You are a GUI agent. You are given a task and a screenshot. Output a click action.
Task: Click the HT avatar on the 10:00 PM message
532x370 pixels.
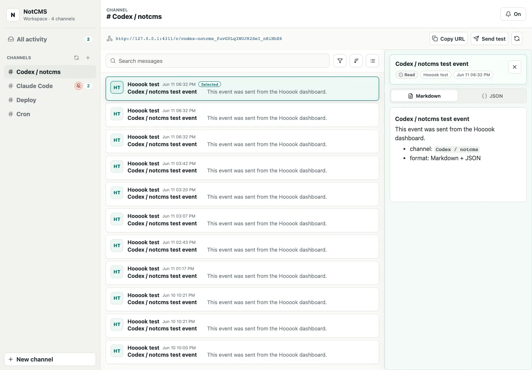pos(117,351)
